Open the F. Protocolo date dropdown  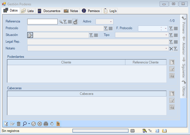click(166, 28)
